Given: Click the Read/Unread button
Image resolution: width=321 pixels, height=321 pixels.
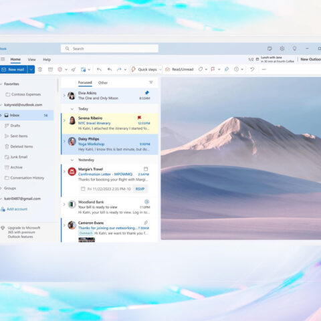Looking at the screenshot, I should [x=179, y=70].
